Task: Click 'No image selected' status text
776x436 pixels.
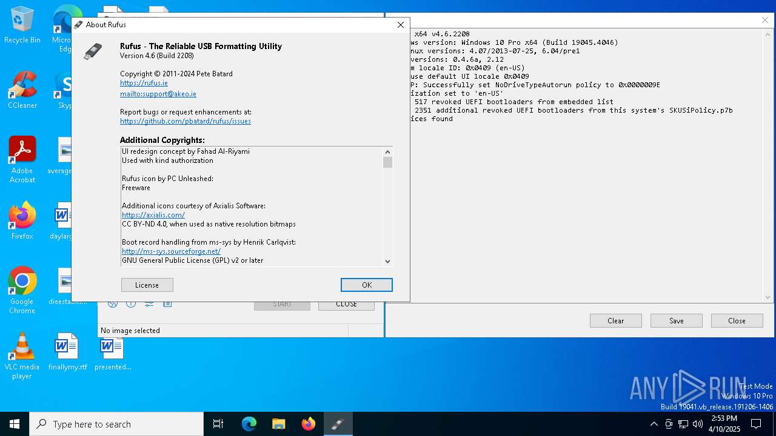Action: pyautogui.click(x=130, y=331)
